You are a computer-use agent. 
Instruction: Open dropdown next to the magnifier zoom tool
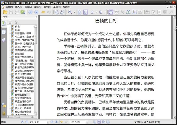(x=75, y=12)
